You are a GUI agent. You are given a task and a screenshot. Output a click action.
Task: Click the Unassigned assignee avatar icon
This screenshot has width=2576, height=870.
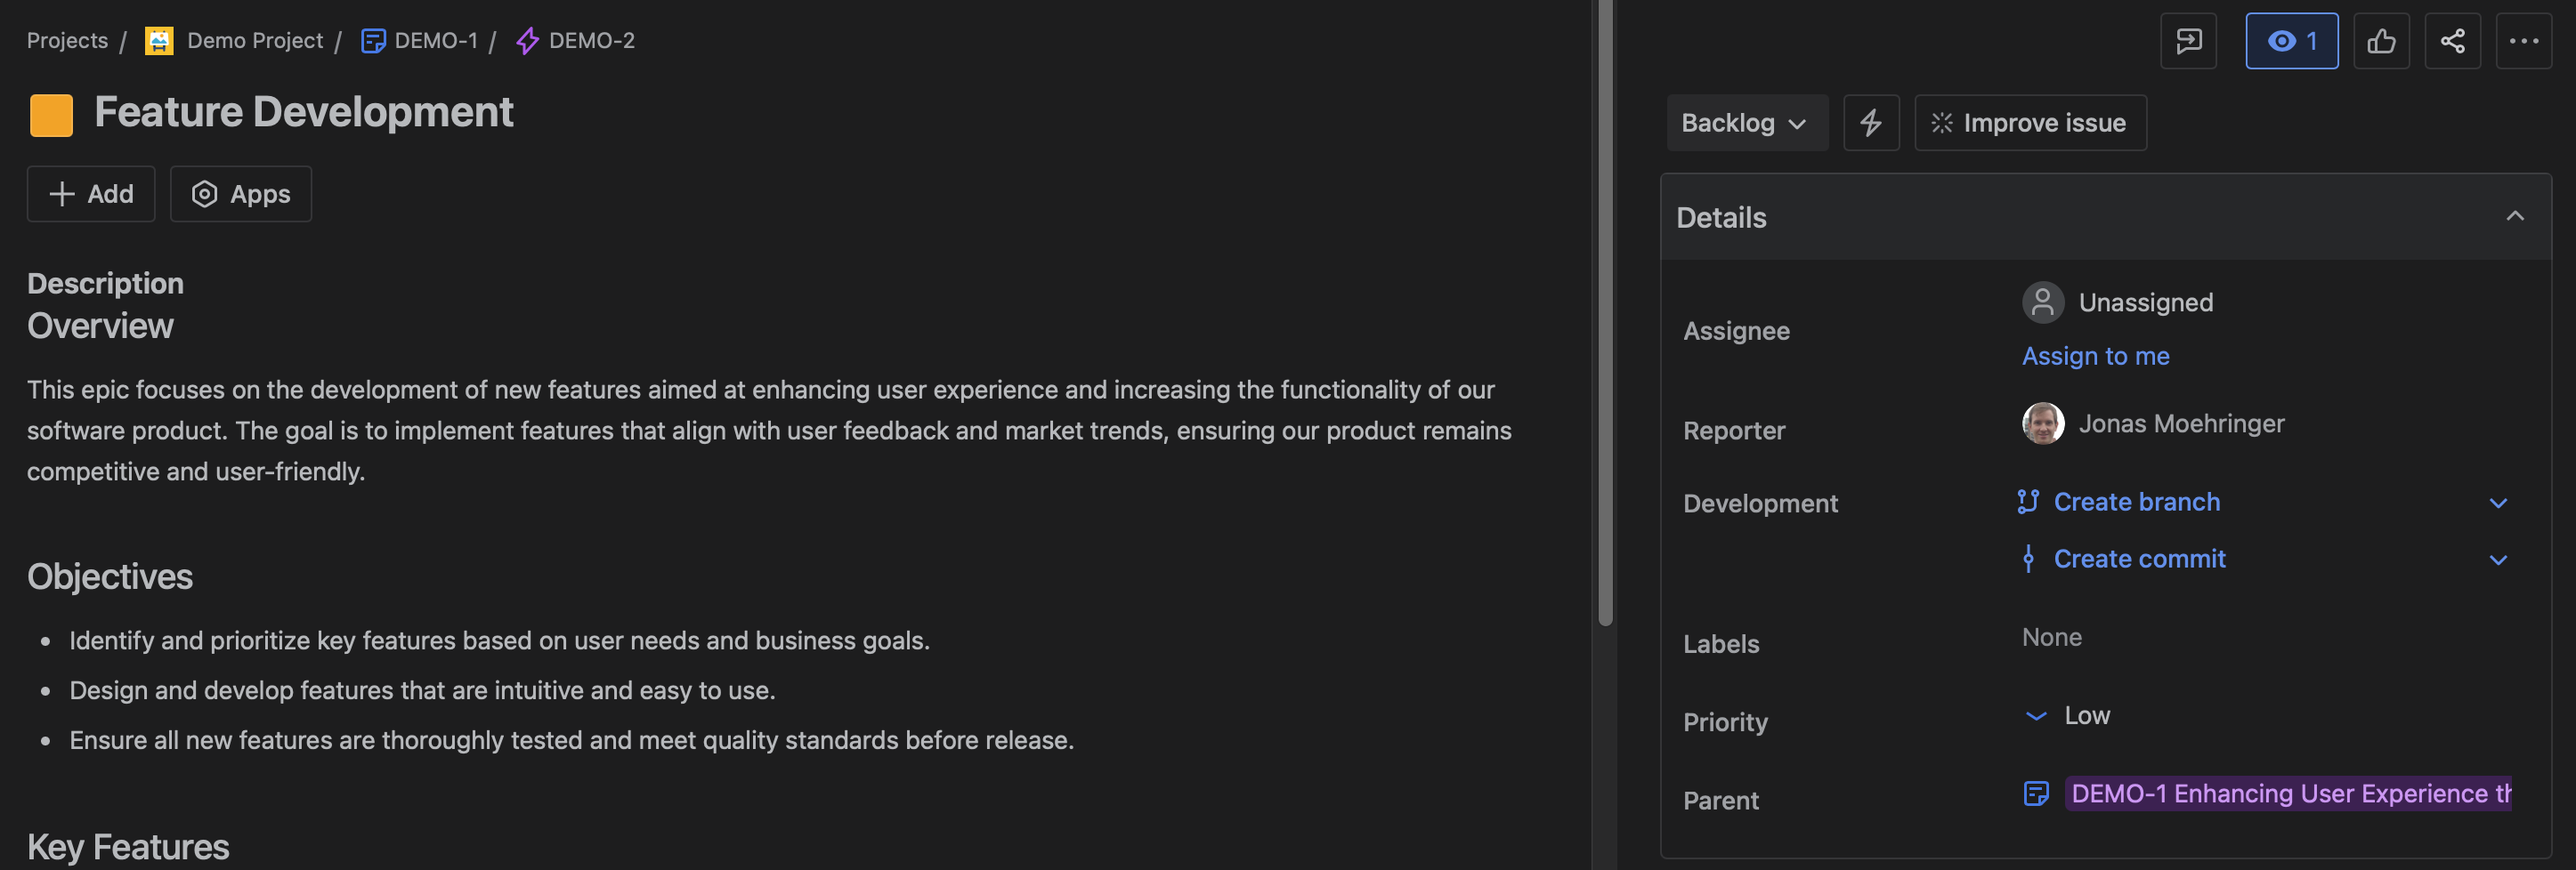pos(2042,302)
